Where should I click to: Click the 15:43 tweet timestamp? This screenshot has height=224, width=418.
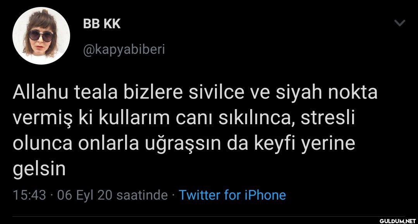[x=29, y=195]
